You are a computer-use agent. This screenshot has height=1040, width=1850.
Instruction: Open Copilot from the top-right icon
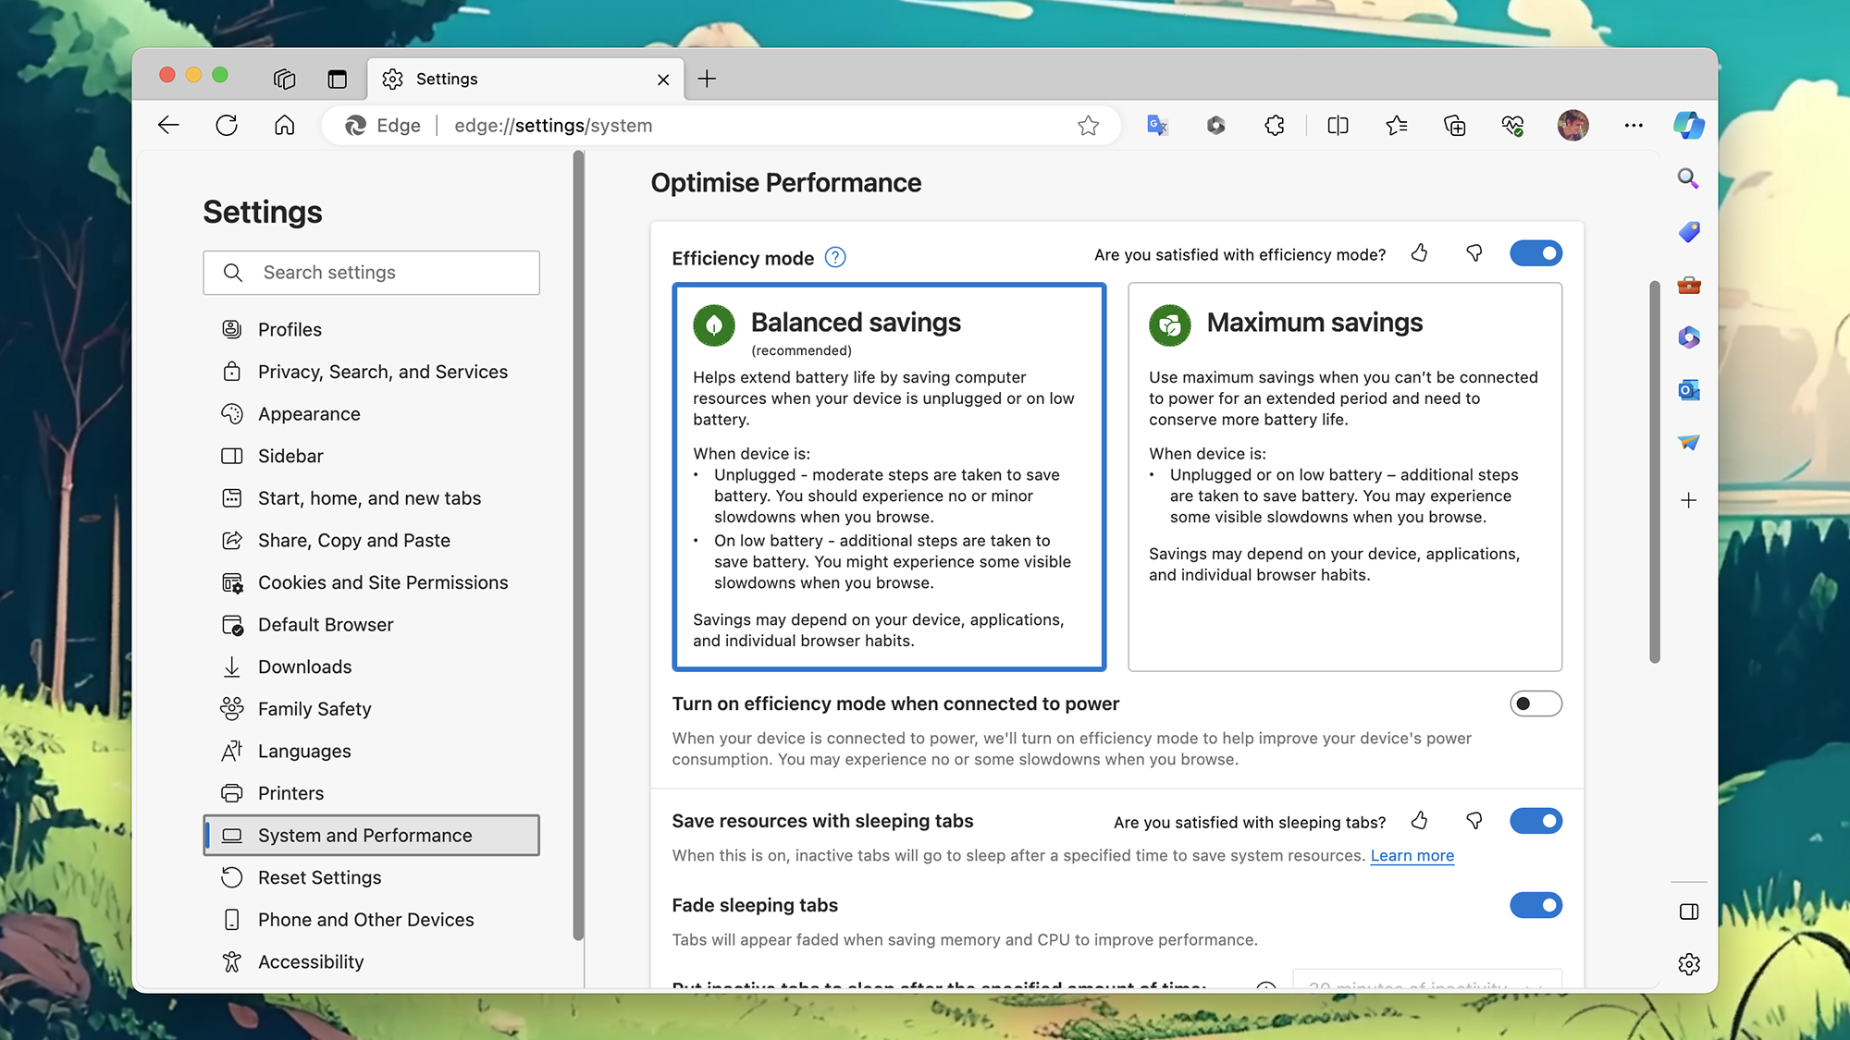[x=1689, y=125]
